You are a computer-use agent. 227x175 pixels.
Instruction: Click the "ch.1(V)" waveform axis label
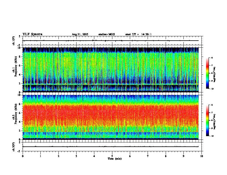13,41
